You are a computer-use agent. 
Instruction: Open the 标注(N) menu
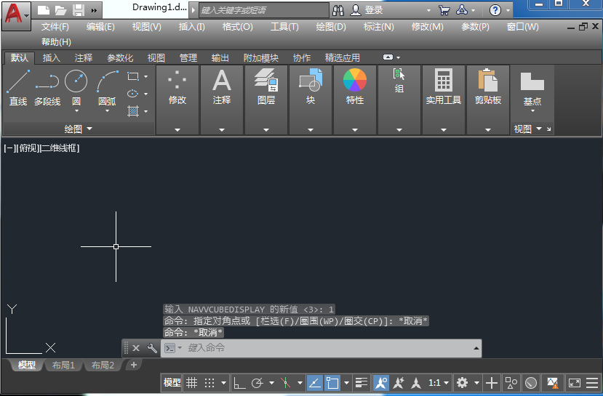pos(379,26)
